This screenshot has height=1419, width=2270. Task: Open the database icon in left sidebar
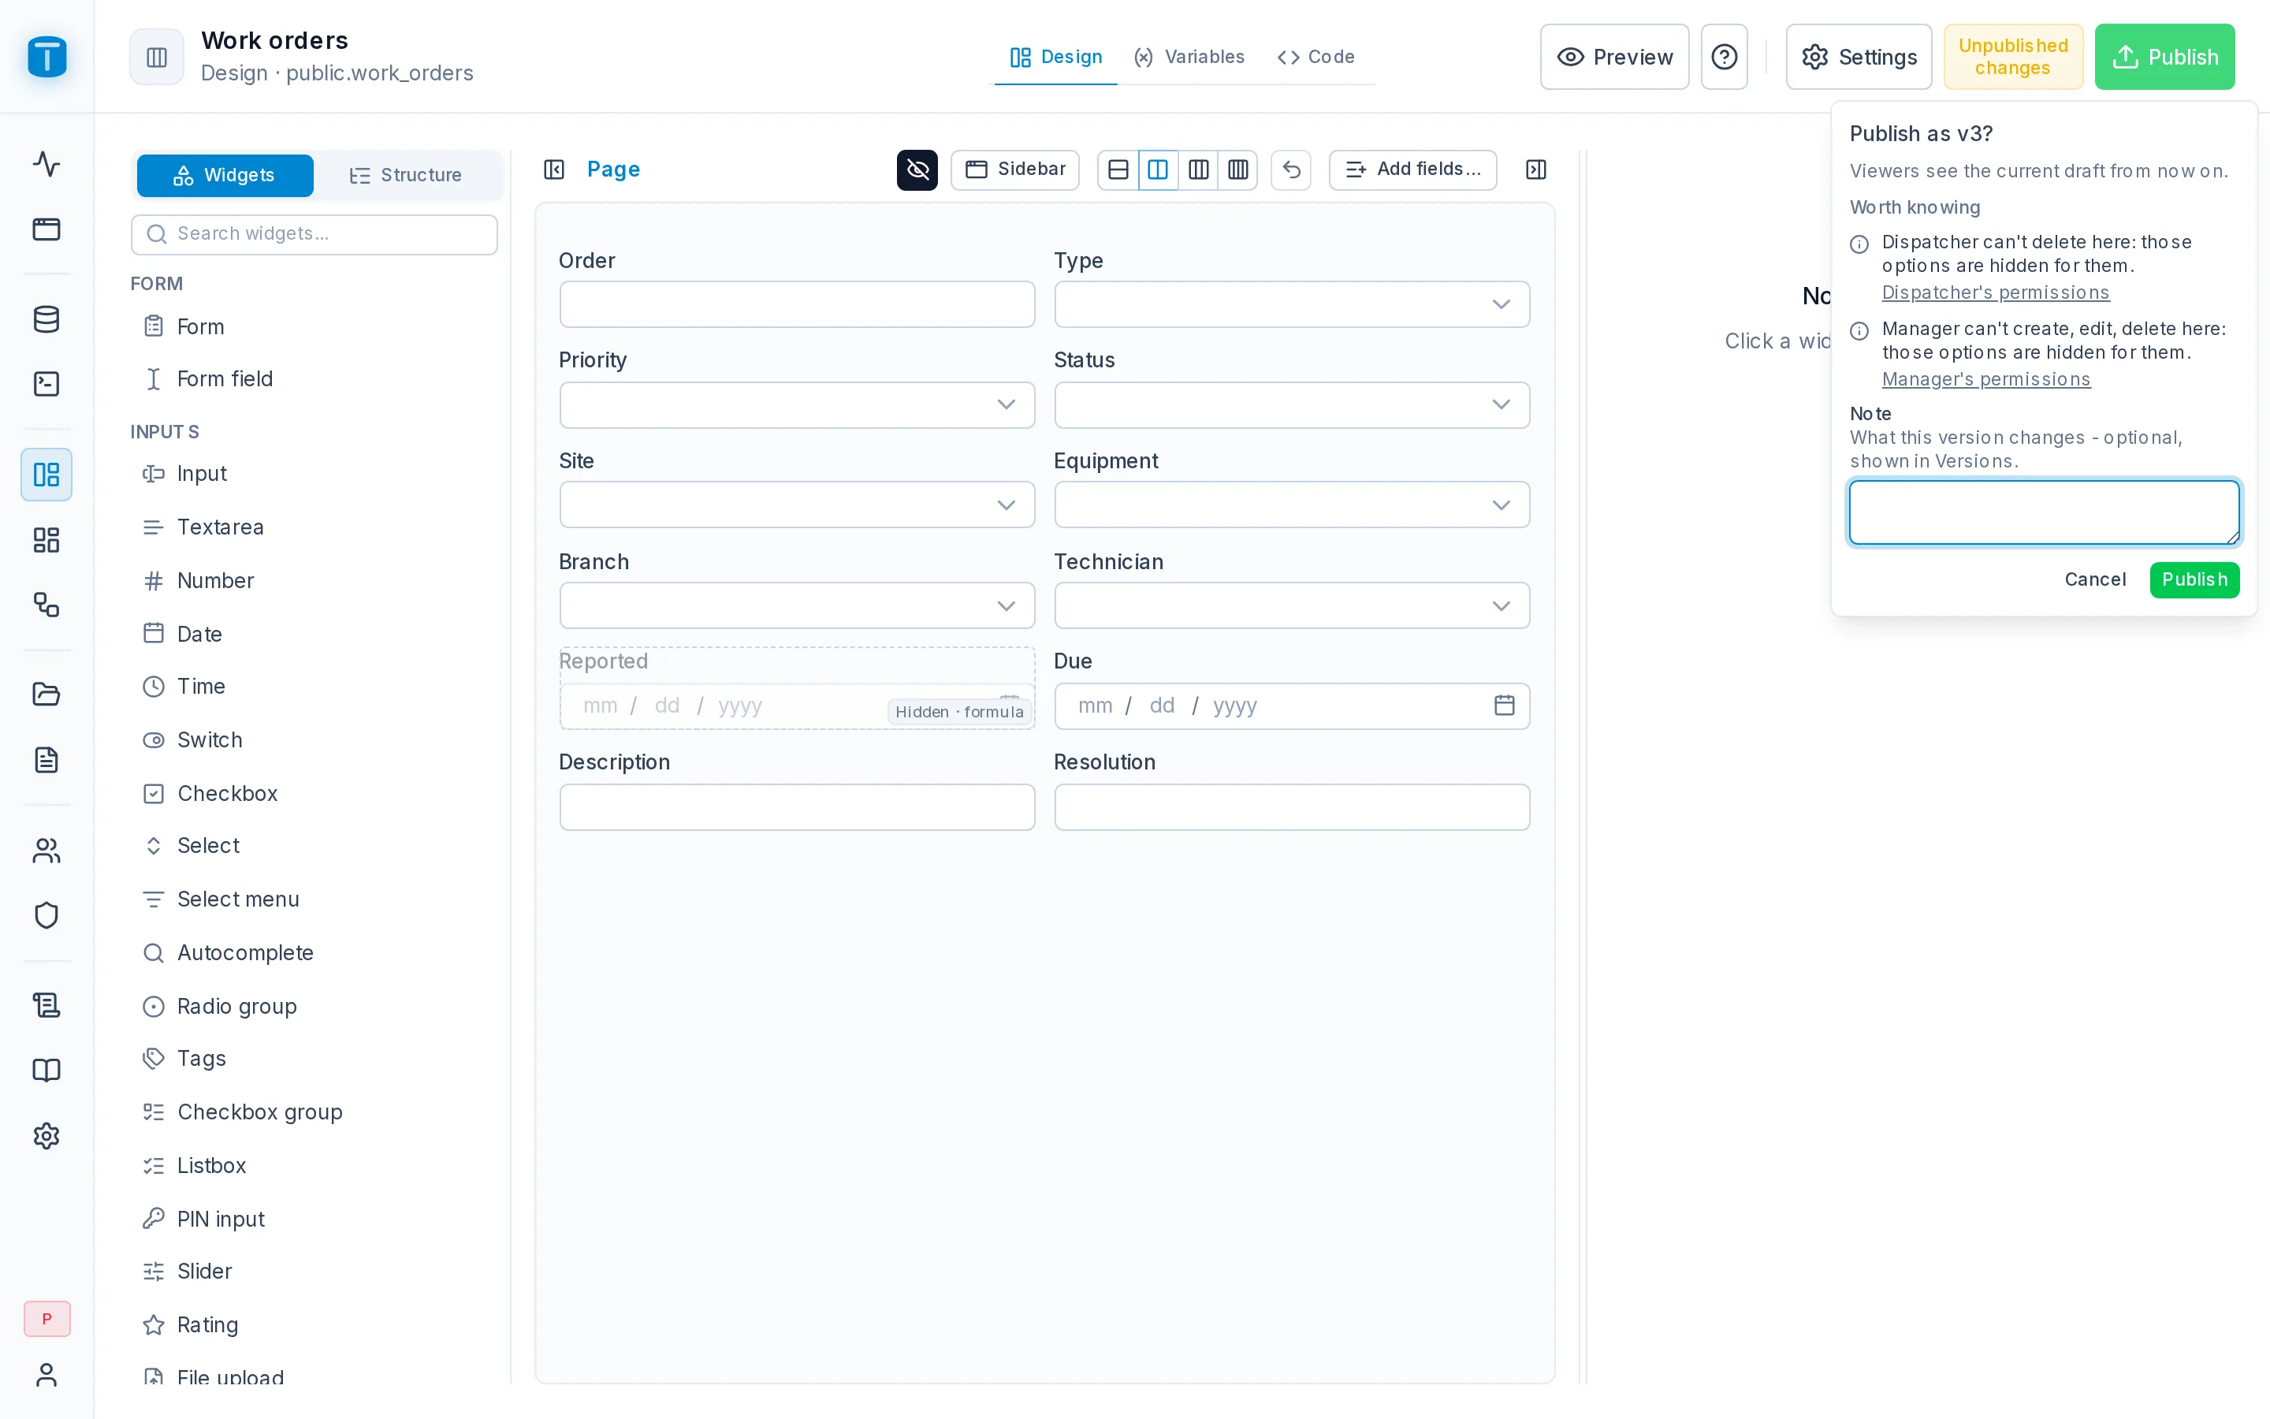pyautogui.click(x=47, y=319)
